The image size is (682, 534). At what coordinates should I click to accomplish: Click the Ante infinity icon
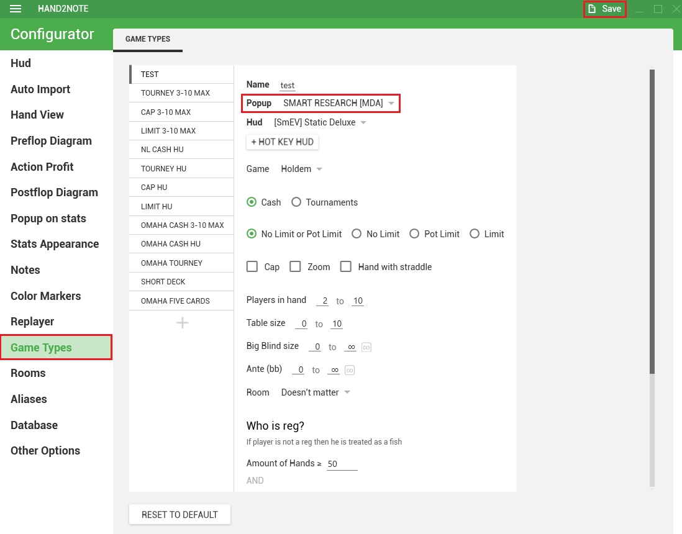click(x=350, y=370)
